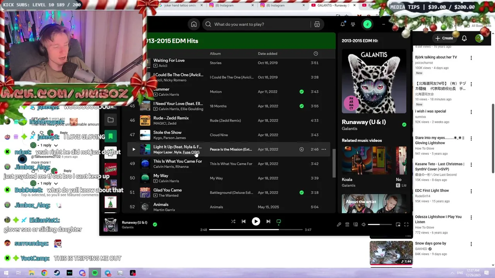Open Telegram from the taskbar
The image size is (495, 278).
pos(108,273)
